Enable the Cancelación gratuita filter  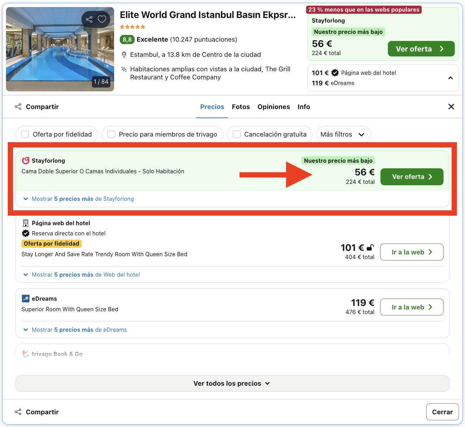[x=236, y=134]
